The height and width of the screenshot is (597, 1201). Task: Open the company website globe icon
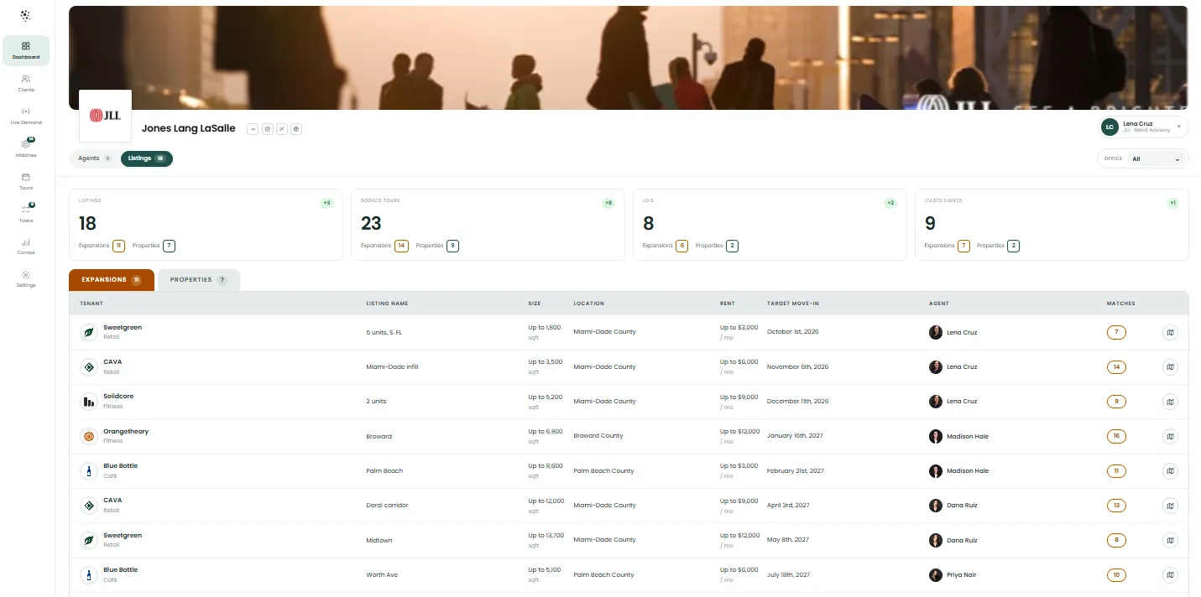tap(296, 129)
